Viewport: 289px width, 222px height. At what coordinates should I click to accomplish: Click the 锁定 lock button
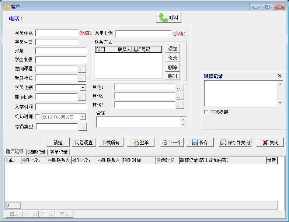[58, 142]
